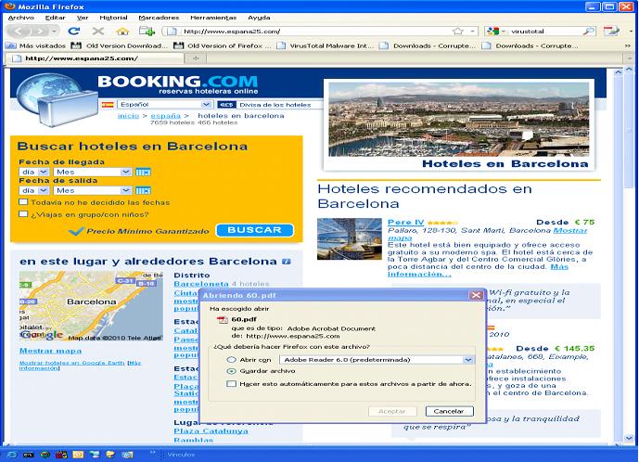Click the back navigation arrow

[19, 31]
